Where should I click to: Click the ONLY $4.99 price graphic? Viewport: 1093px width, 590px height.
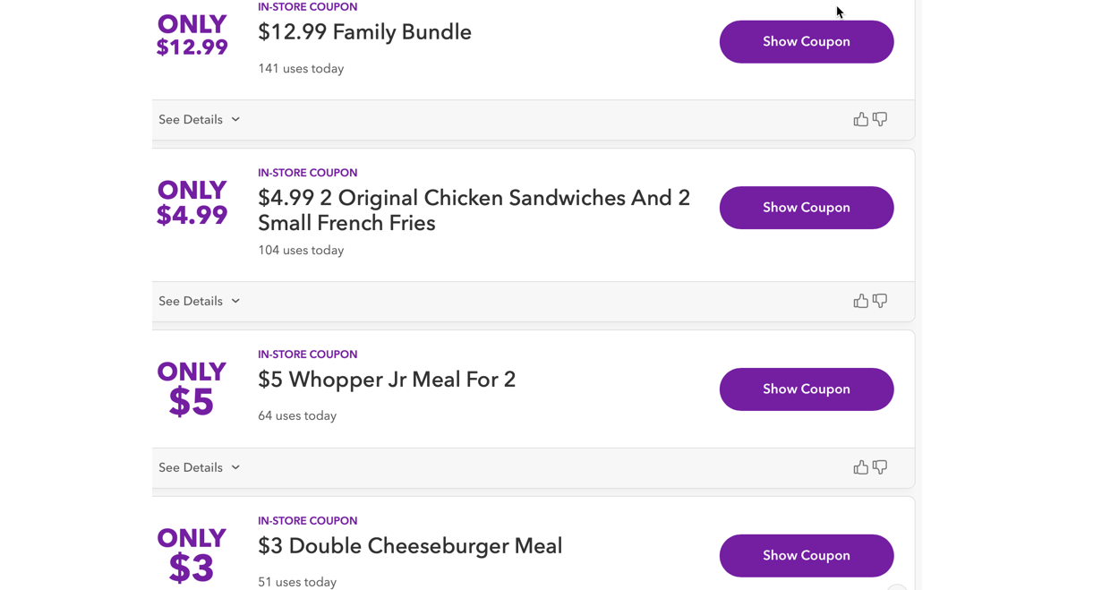pyautogui.click(x=192, y=203)
